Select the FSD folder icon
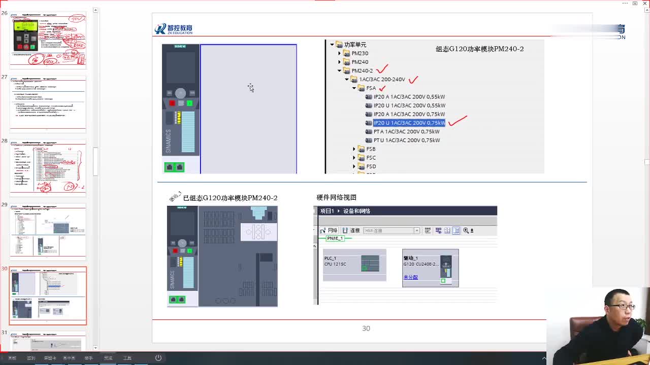The height and width of the screenshot is (365, 650). 361,166
